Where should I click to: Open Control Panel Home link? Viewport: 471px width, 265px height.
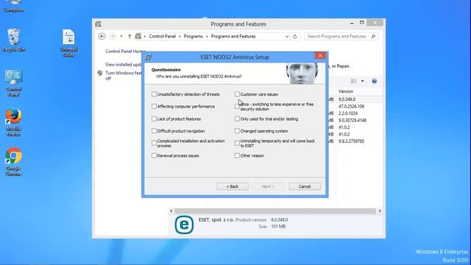[x=125, y=52]
